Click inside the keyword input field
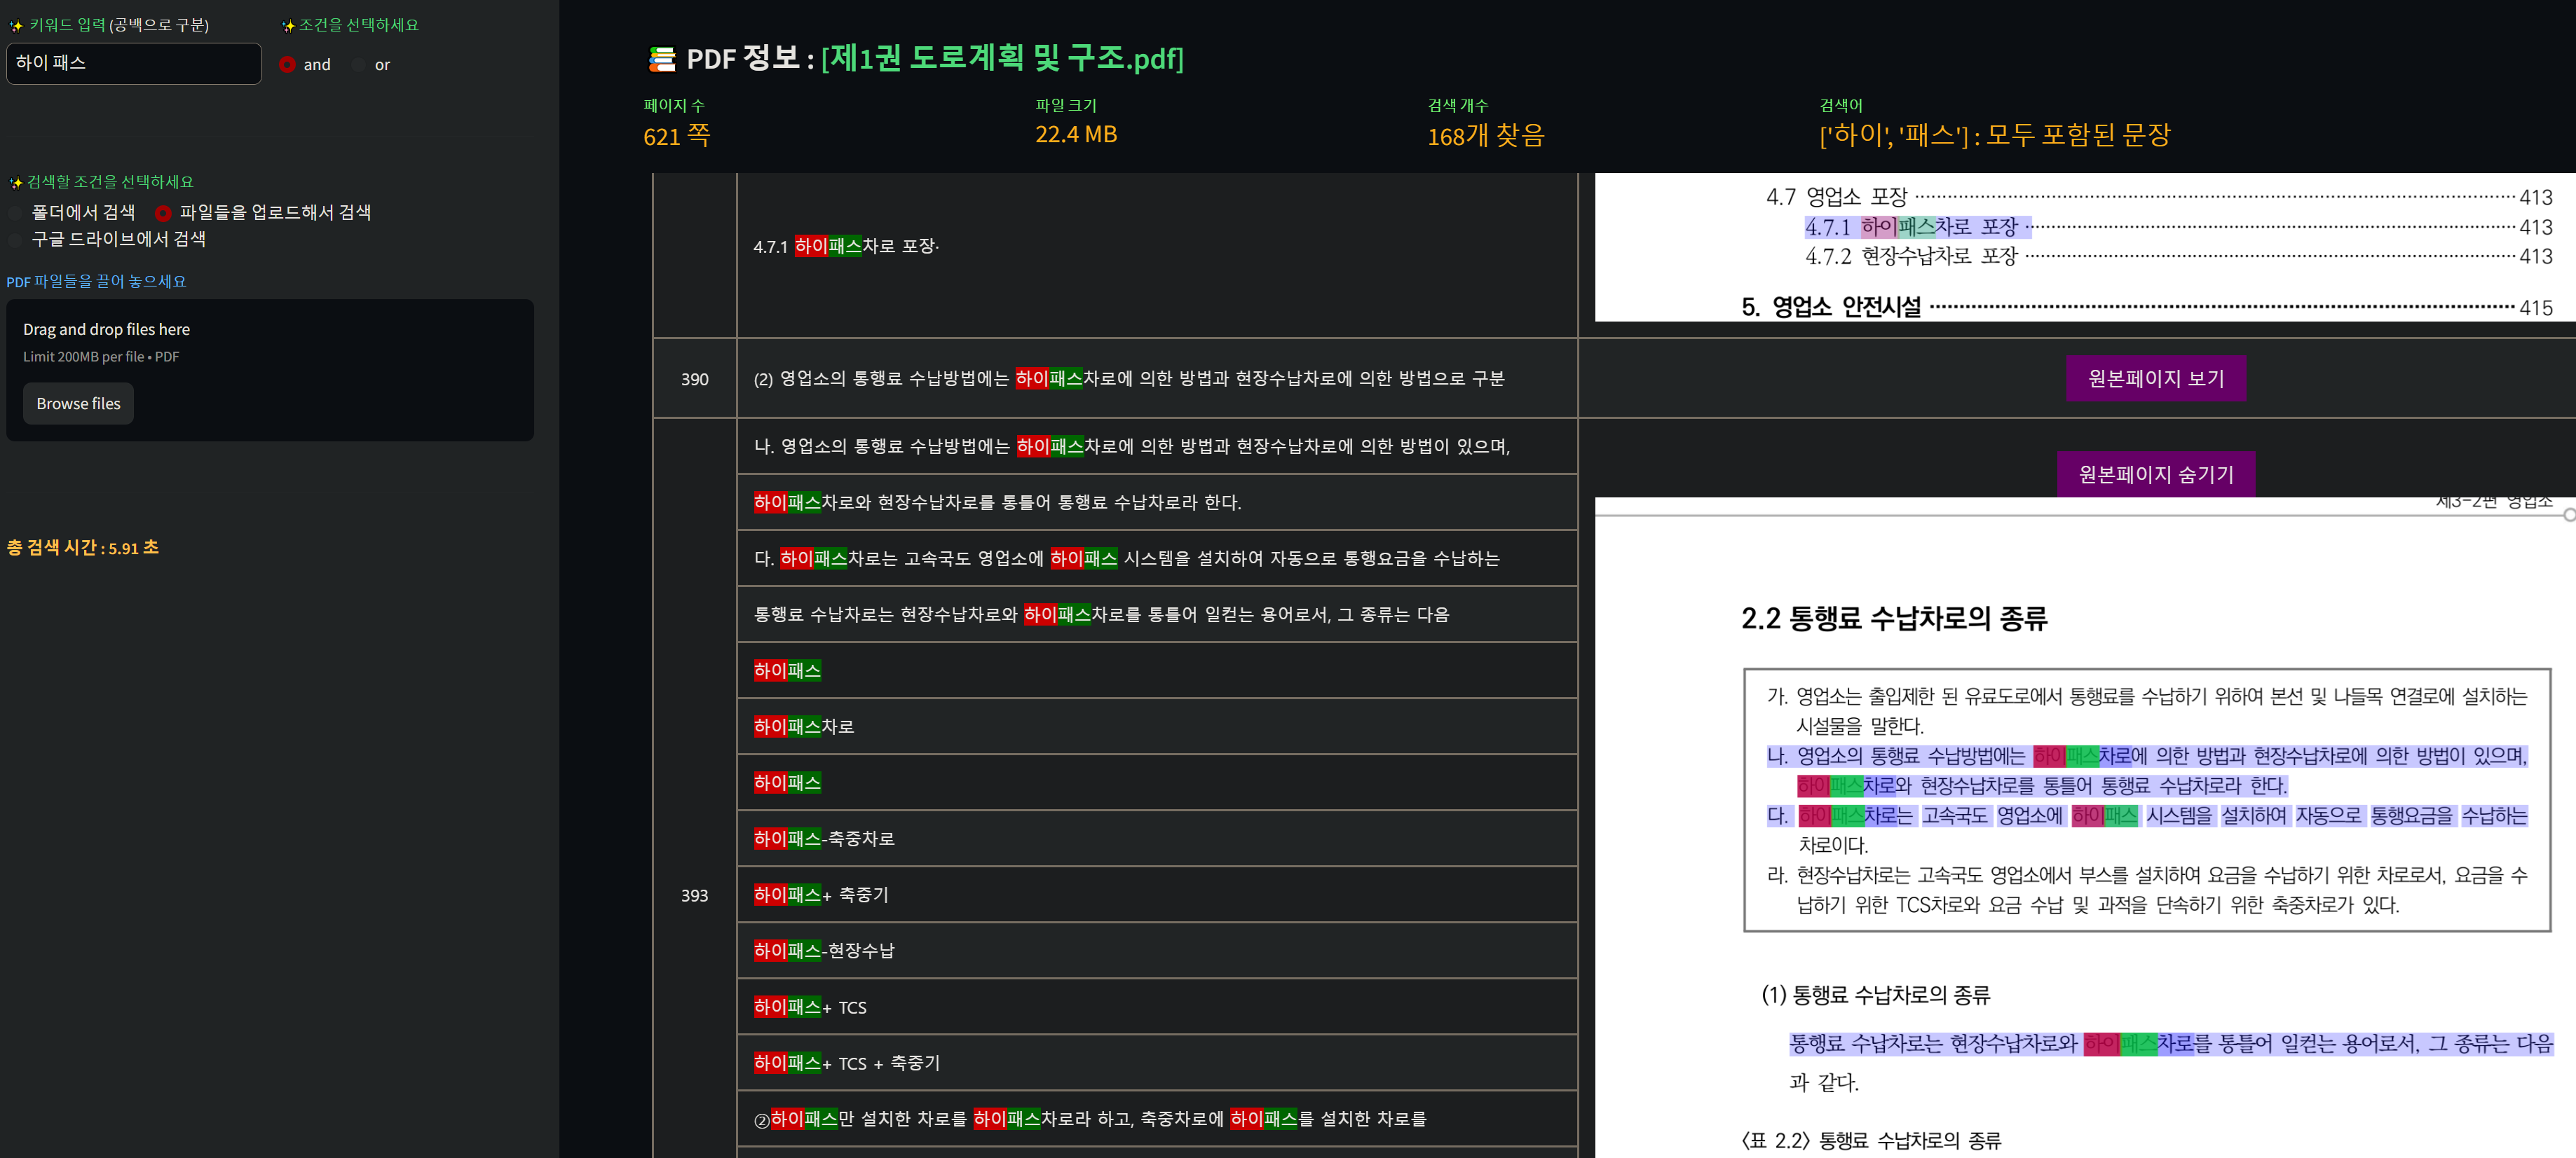Screen dimensions: 2576x1158 pos(134,63)
